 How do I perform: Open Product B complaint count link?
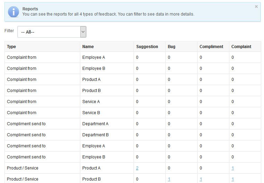[x=233, y=179]
